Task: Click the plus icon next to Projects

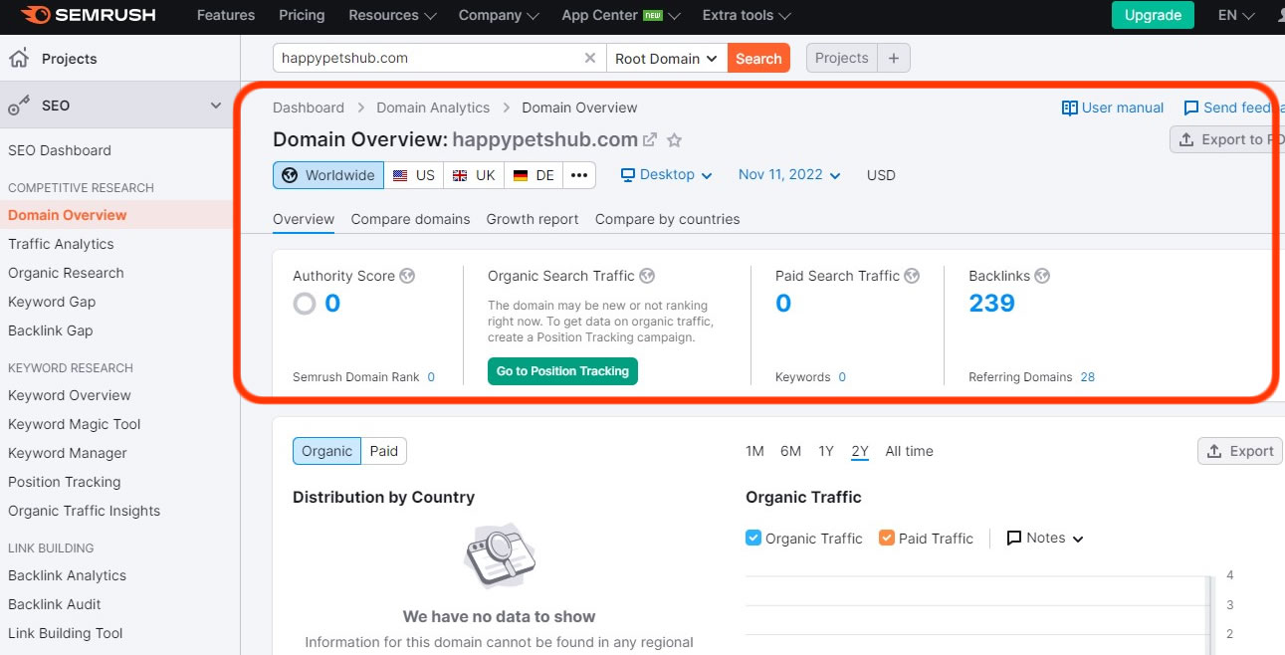Action: (x=894, y=58)
